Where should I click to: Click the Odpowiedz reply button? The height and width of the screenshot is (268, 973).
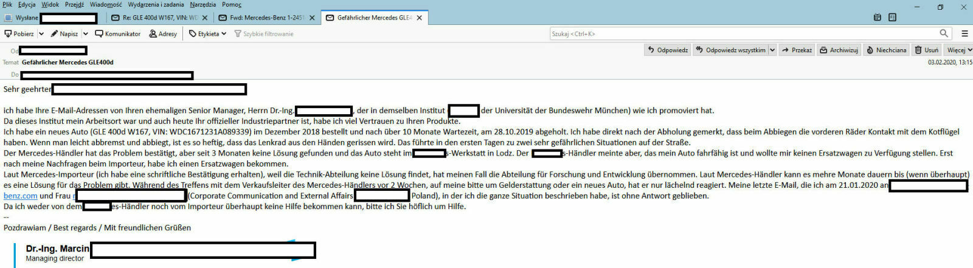[668, 50]
